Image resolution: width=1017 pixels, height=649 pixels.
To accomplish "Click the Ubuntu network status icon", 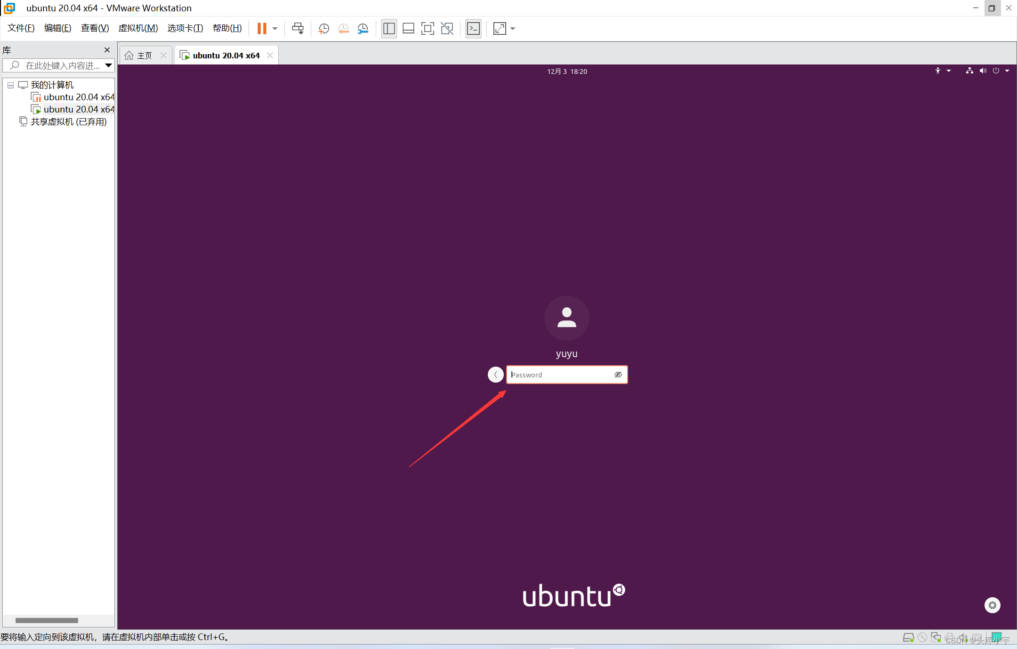I will click(x=969, y=71).
